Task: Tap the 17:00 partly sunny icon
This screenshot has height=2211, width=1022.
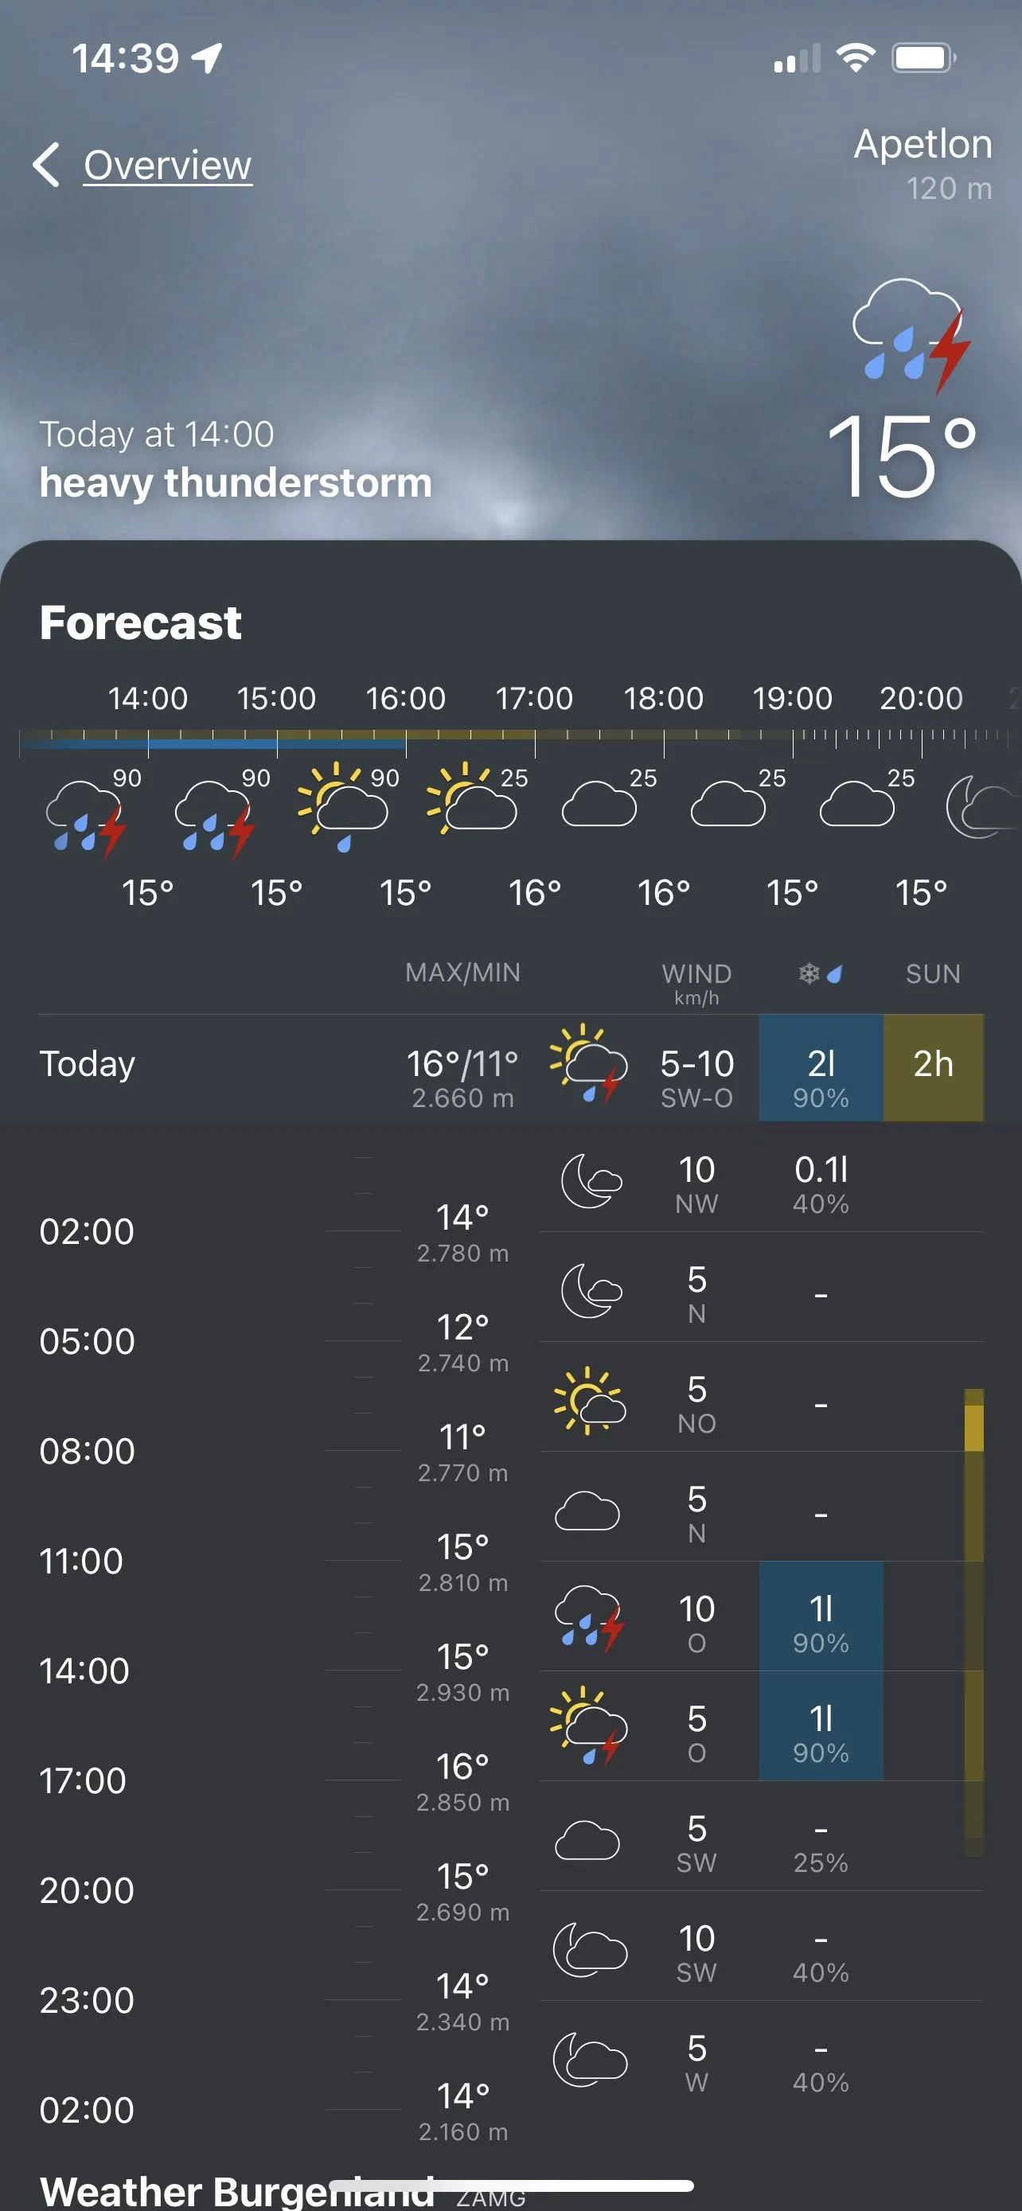Action: 471,798
